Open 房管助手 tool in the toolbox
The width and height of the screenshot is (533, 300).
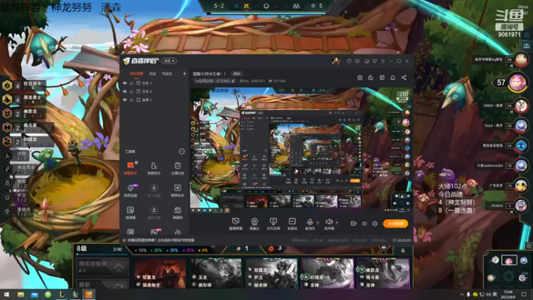point(154,168)
